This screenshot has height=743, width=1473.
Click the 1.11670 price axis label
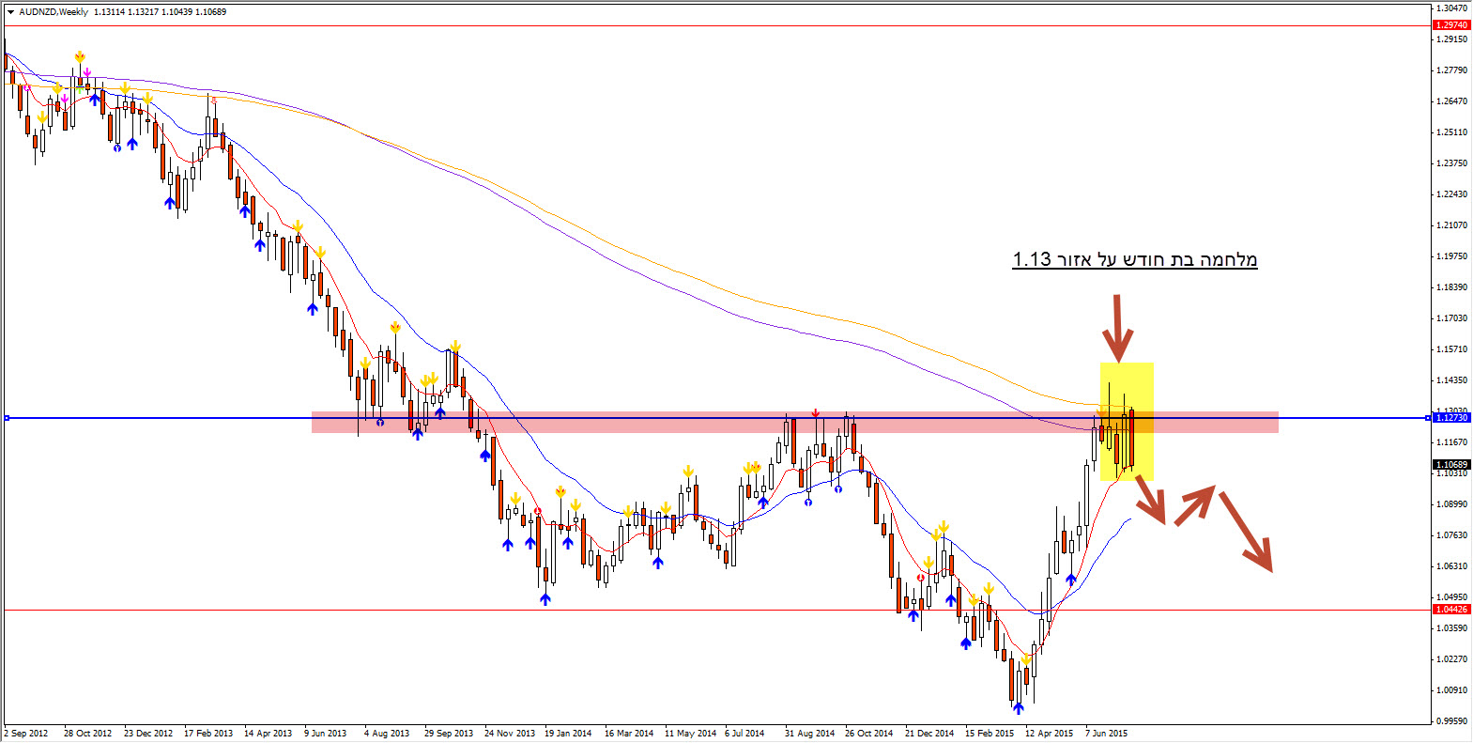click(1451, 441)
